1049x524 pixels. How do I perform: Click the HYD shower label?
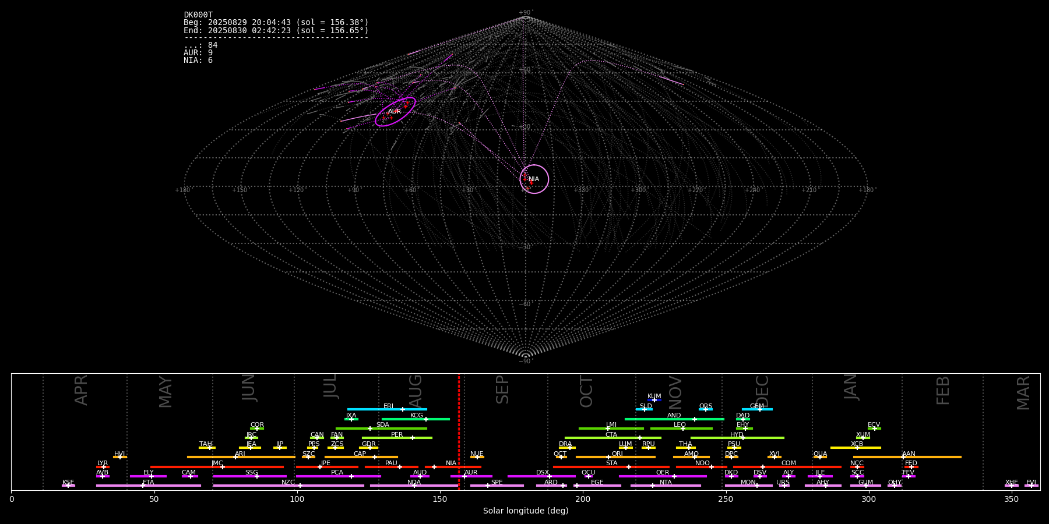click(x=737, y=435)
